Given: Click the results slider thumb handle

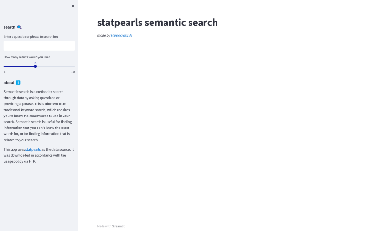Looking at the screenshot, I should (x=35, y=66).
